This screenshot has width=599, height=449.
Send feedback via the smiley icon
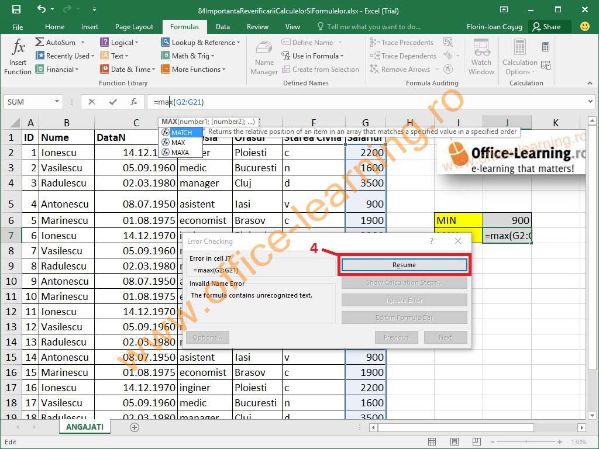[584, 26]
